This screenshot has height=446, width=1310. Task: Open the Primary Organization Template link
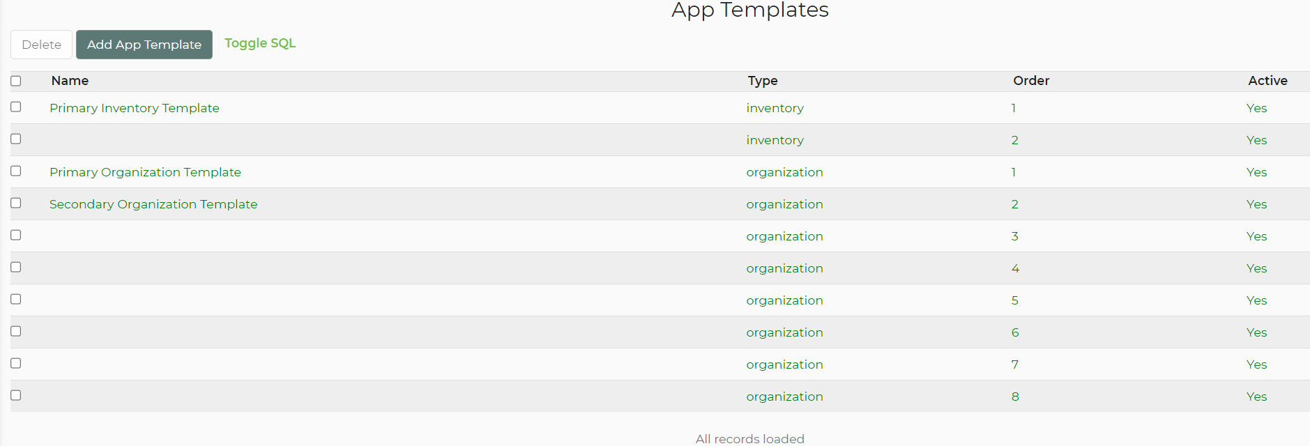pos(145,172)
